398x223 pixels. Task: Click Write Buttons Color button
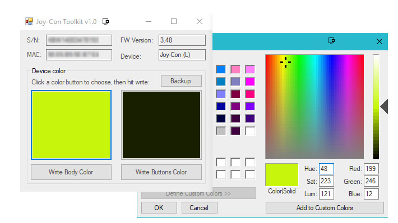tap(161, 172)
